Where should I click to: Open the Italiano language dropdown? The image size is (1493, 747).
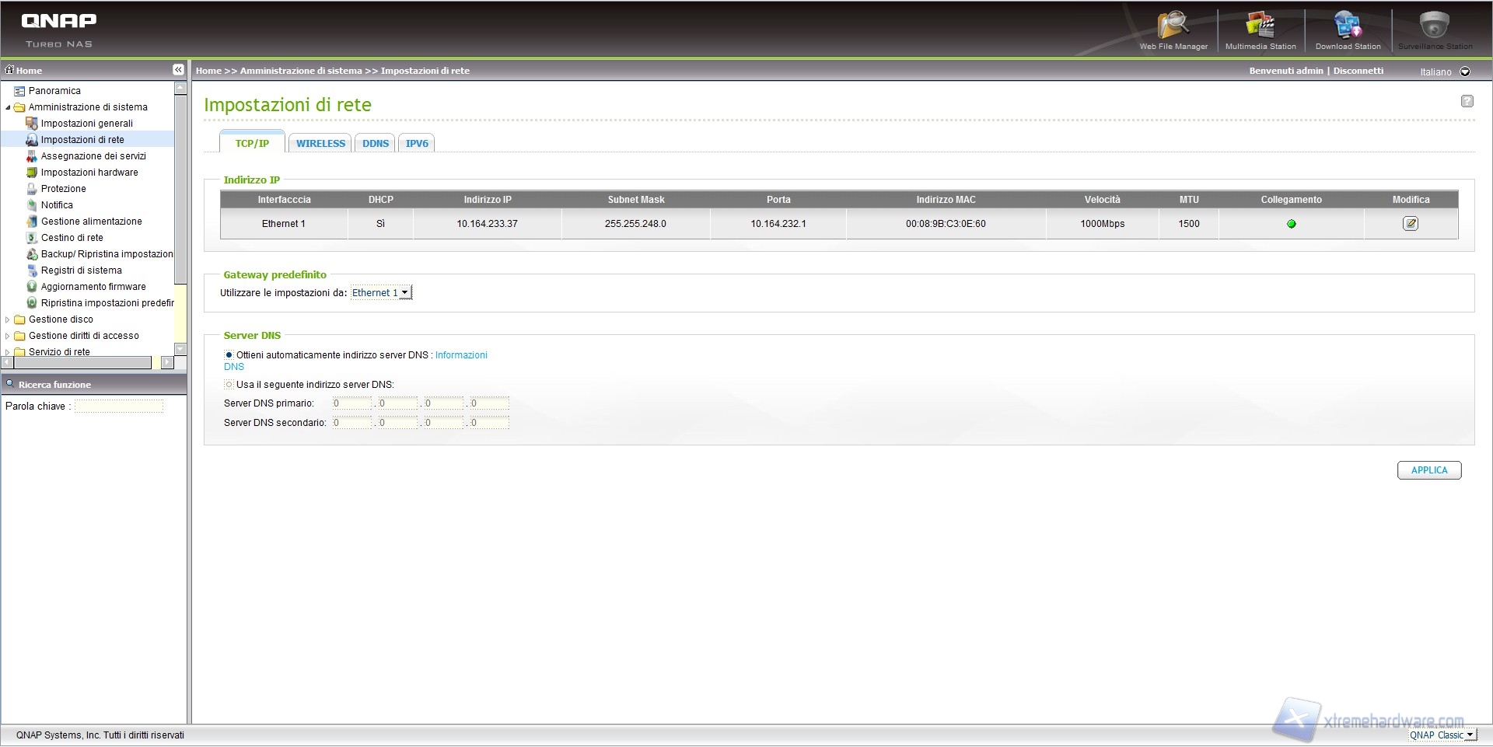pos(1465,72)
